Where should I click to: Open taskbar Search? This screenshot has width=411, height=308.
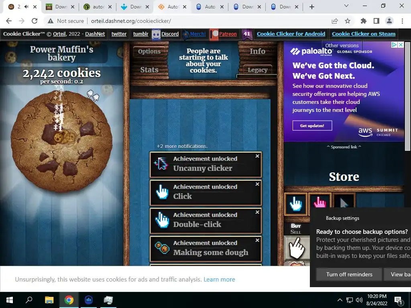(x=29, y=300)
